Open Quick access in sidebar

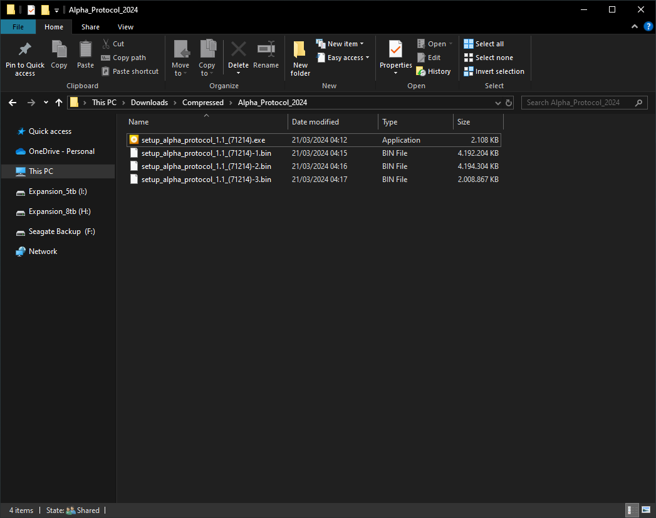(x=49, y=131)
